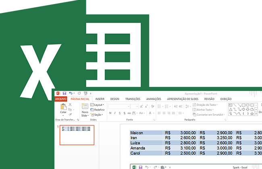Center text in the paragraph group
The image size is (262, 169).
click(x=164, y=113)
